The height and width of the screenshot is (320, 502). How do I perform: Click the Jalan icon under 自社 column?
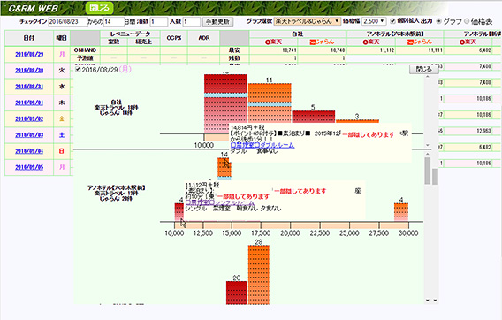click(x=322, y=42)
